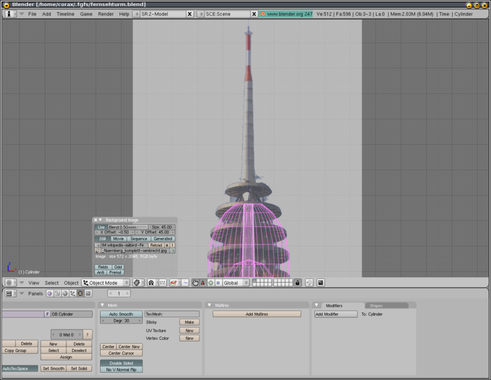Screen dimensions: 491x380
Task: Open the image browse selector before IM:wikipedia
Action: click(x=97, y=245)
